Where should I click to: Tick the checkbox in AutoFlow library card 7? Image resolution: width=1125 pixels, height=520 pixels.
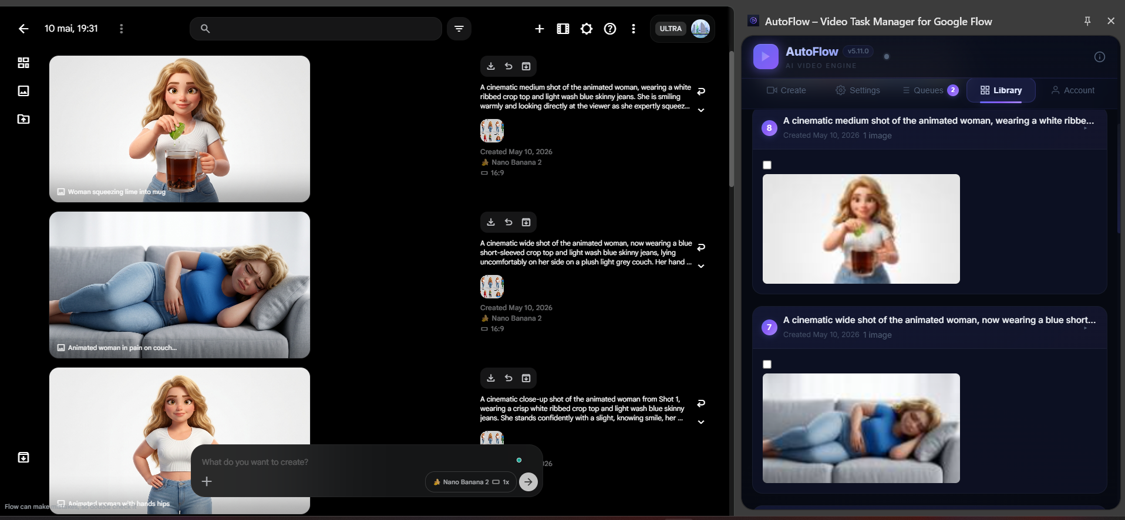point(767,364)
